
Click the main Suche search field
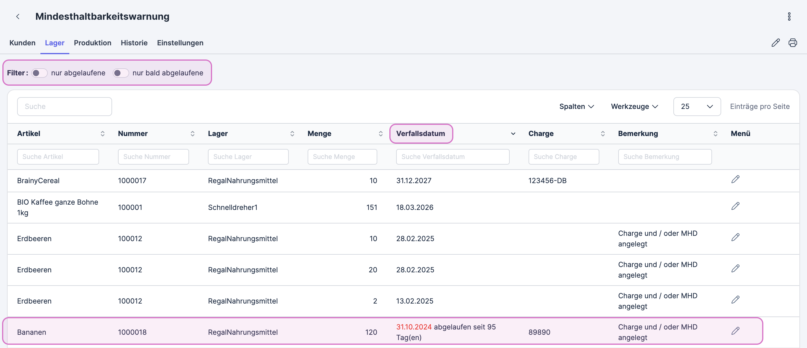[x=65, y=107]
